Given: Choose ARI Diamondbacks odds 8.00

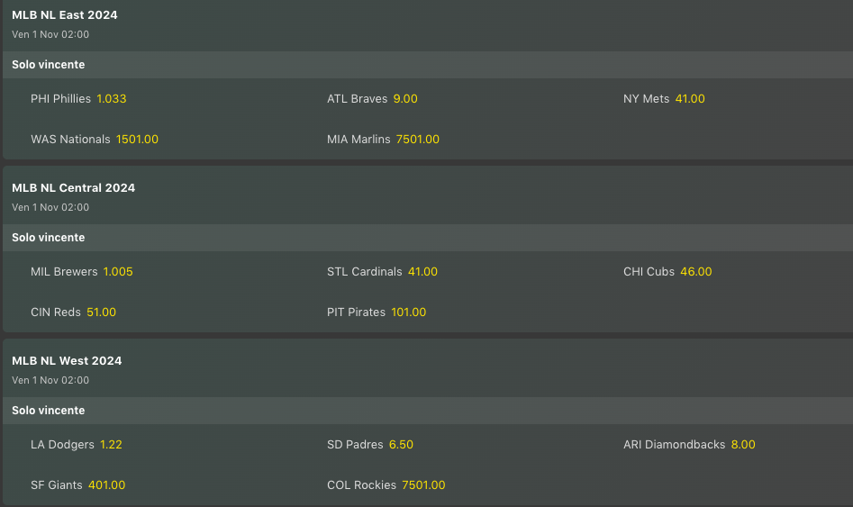Looking at the screenshot, I should [743, 445].
